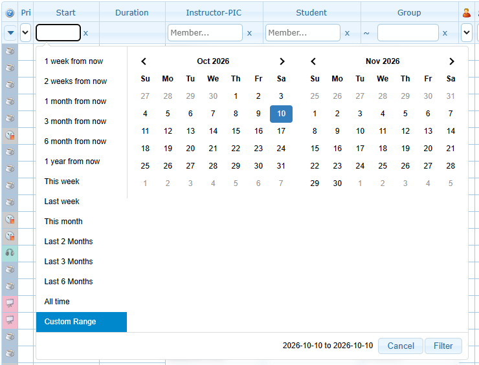Clear the Student member filter x
Screen dimensions: 479x365
click(347, 33)
